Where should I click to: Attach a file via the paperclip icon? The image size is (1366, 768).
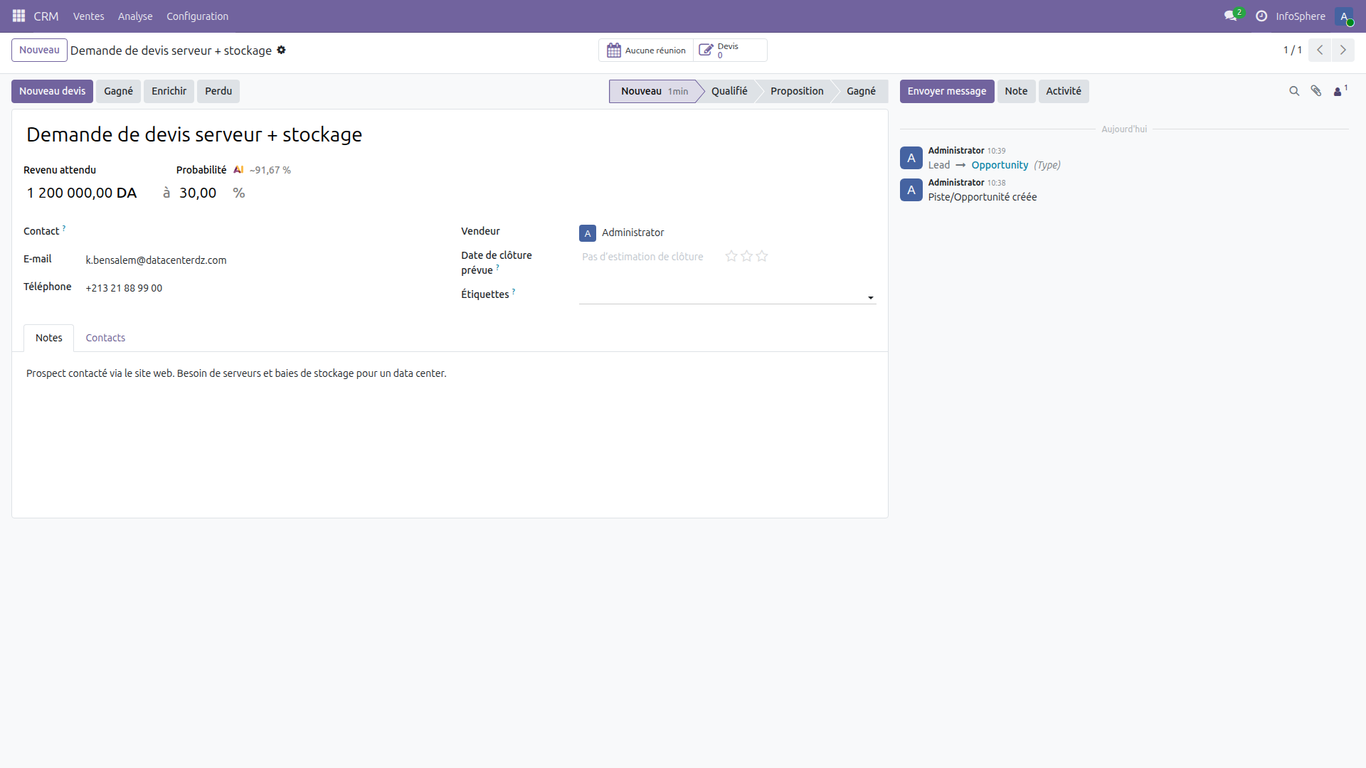[x=1316, y=91]
